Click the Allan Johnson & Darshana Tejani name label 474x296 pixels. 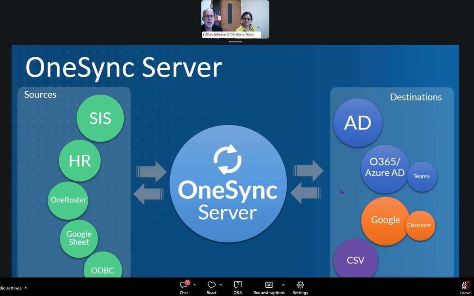click(231, 35)
